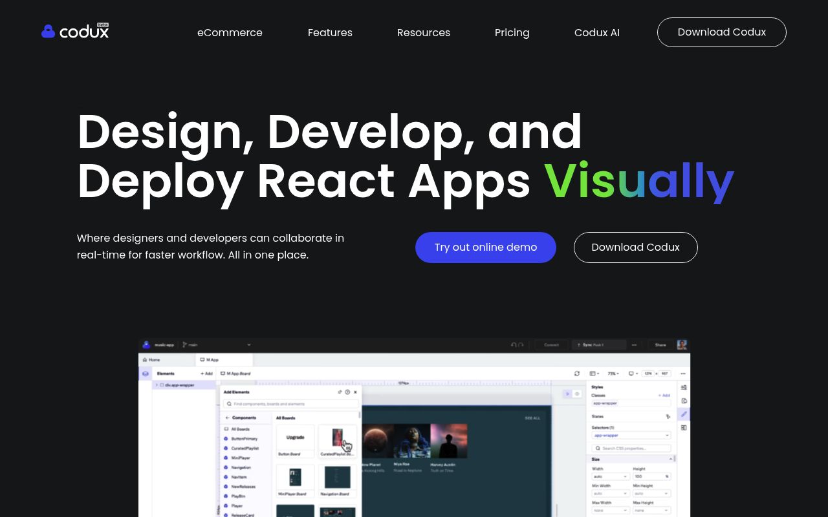Open the properties sliders icon in the right sidebar
828x517 pixels.
684,388
